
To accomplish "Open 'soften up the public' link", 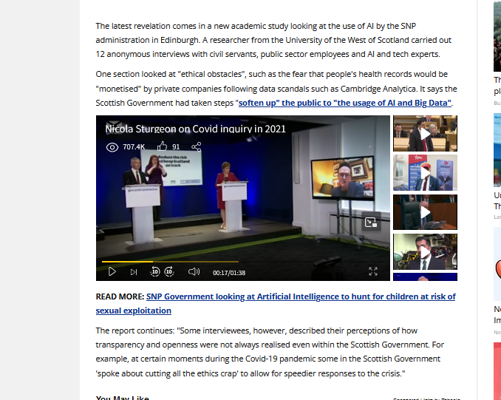I will pyautogui.click(x=345, y=103).
